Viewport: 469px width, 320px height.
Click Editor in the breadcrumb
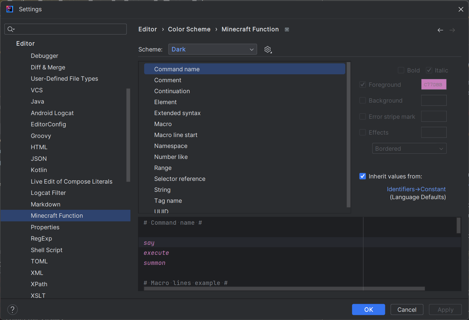[147, 29]
